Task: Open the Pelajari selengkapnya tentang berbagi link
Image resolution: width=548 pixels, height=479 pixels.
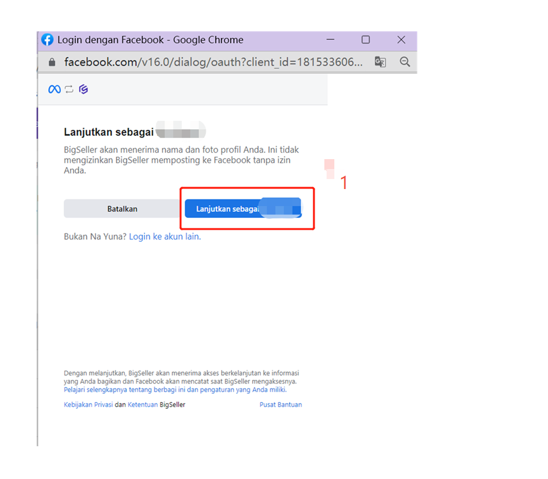Action: (175, 390)
